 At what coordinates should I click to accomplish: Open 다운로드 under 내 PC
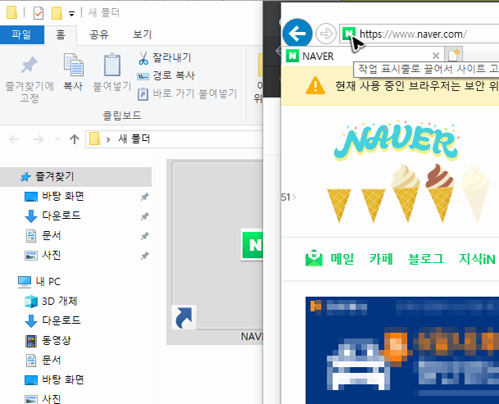tap(61, 320)
